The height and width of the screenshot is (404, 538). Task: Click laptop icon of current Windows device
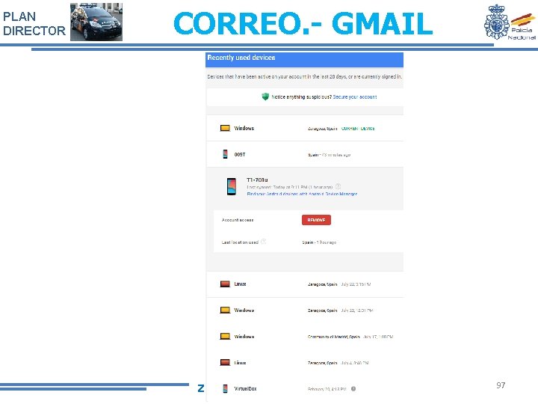click(225, 128)
